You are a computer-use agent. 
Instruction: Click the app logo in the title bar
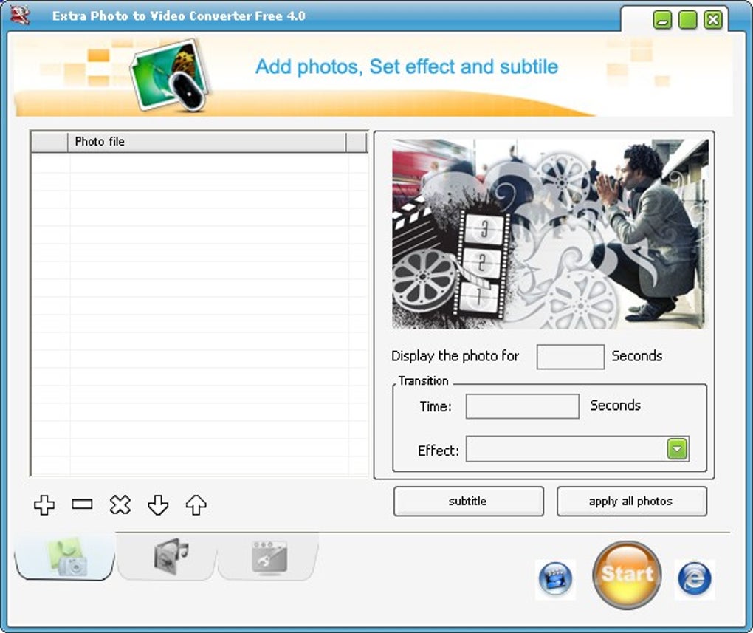pos(20,15)
